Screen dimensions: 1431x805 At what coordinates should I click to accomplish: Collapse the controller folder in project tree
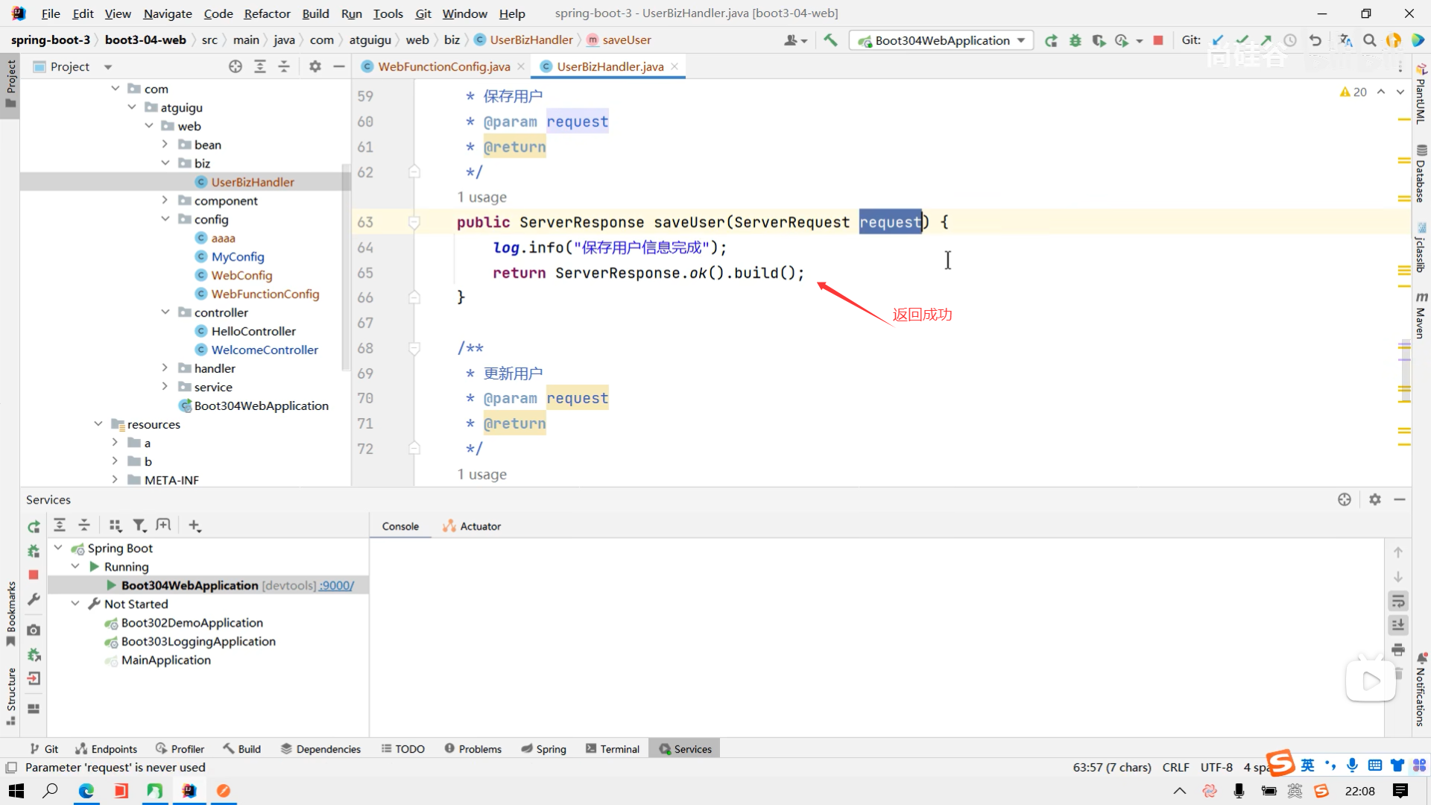(x=165, y=312)
